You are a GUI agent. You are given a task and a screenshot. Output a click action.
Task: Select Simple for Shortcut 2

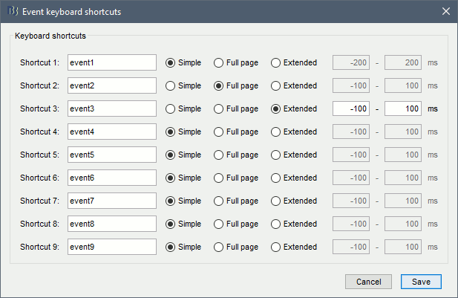coord(171,85)
